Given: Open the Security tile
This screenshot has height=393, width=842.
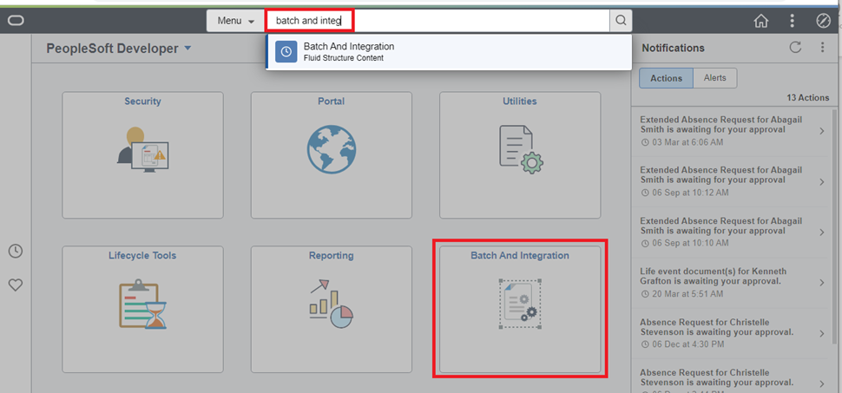Looking at the screenshot, I should (142, 155).
